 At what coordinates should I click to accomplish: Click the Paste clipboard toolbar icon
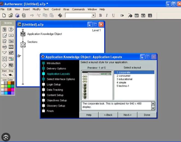click(51, 15)
